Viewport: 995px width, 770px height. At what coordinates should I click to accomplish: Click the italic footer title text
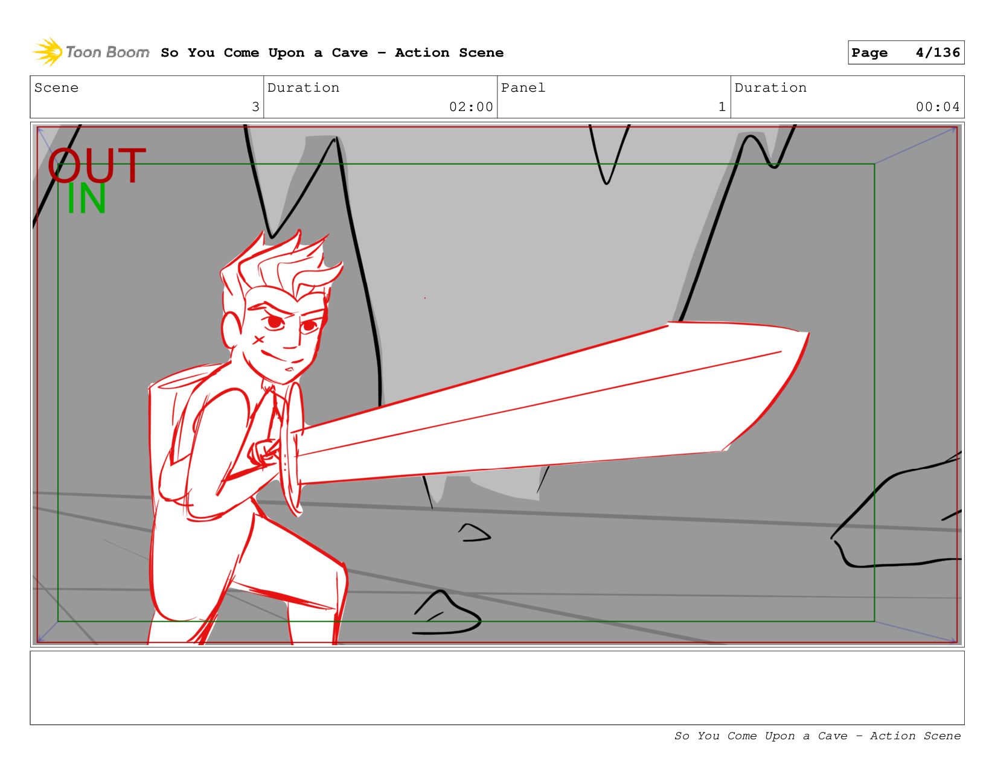click(817, 736)
